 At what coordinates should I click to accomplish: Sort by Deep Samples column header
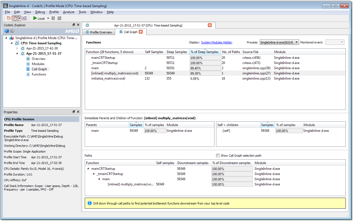click(x=177, y=52)
